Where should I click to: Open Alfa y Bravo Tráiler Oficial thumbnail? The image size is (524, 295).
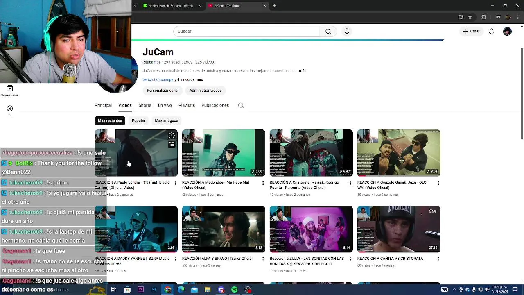224,229
